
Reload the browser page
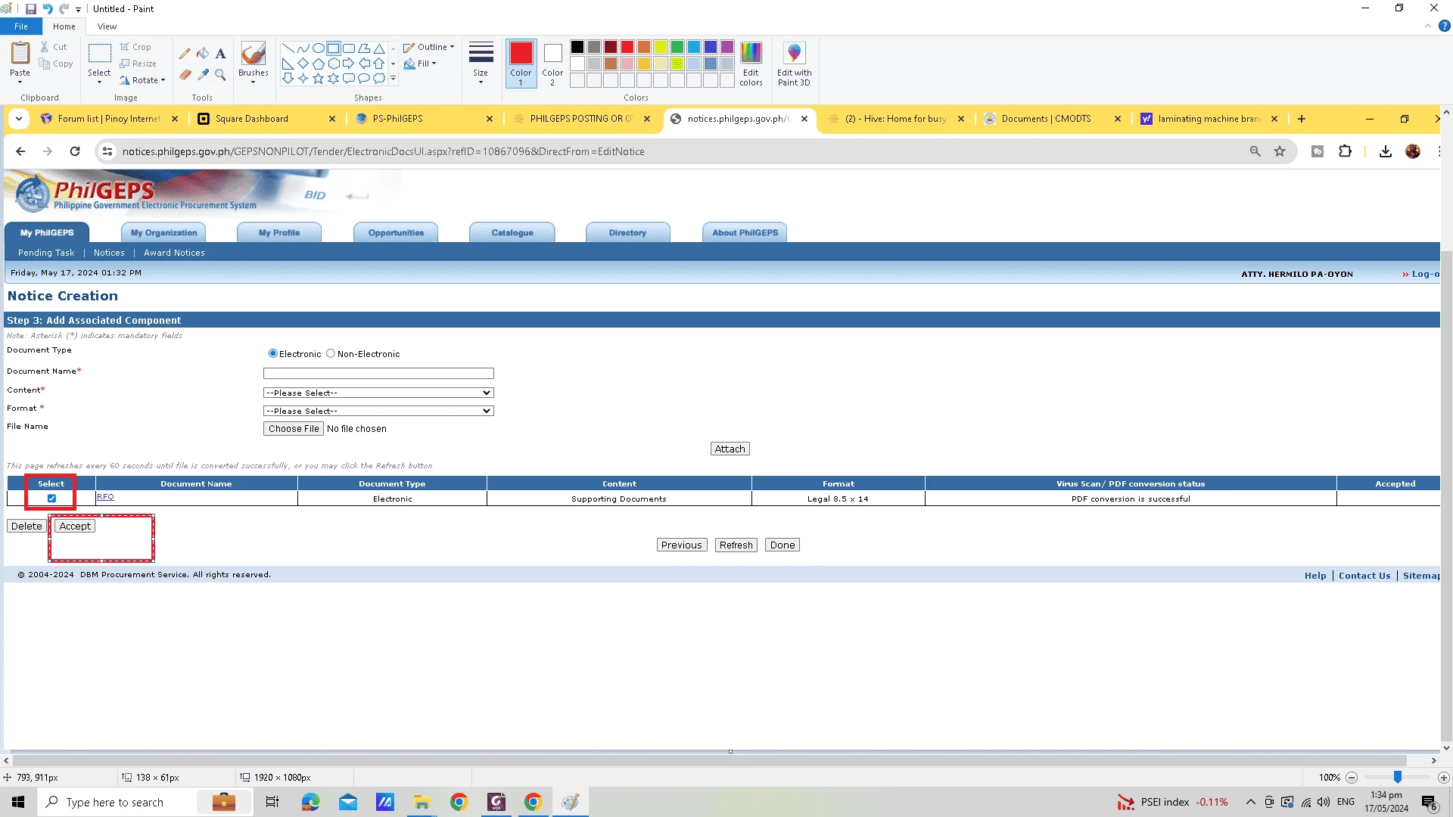point(75,151)
